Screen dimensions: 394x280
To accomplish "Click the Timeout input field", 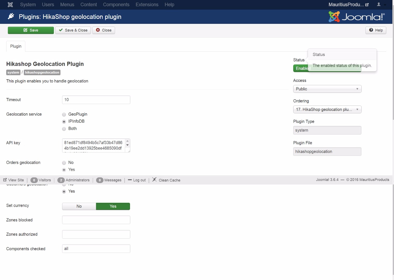I will tap(96, 100).
